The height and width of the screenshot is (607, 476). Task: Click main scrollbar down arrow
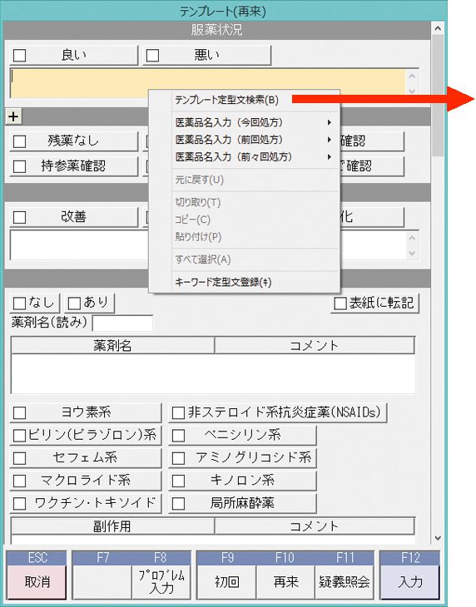point(438,538)
